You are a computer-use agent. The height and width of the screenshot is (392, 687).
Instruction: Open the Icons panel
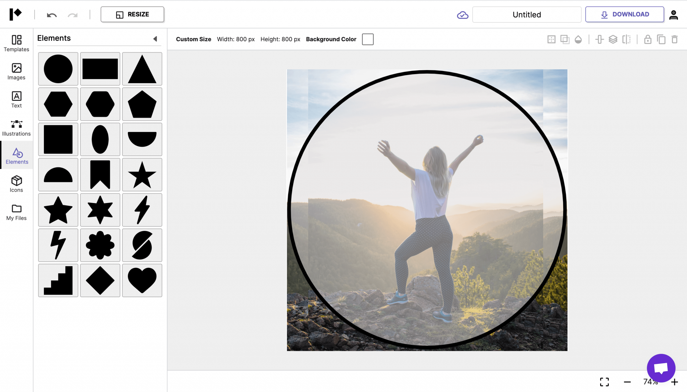click(16, 184)
